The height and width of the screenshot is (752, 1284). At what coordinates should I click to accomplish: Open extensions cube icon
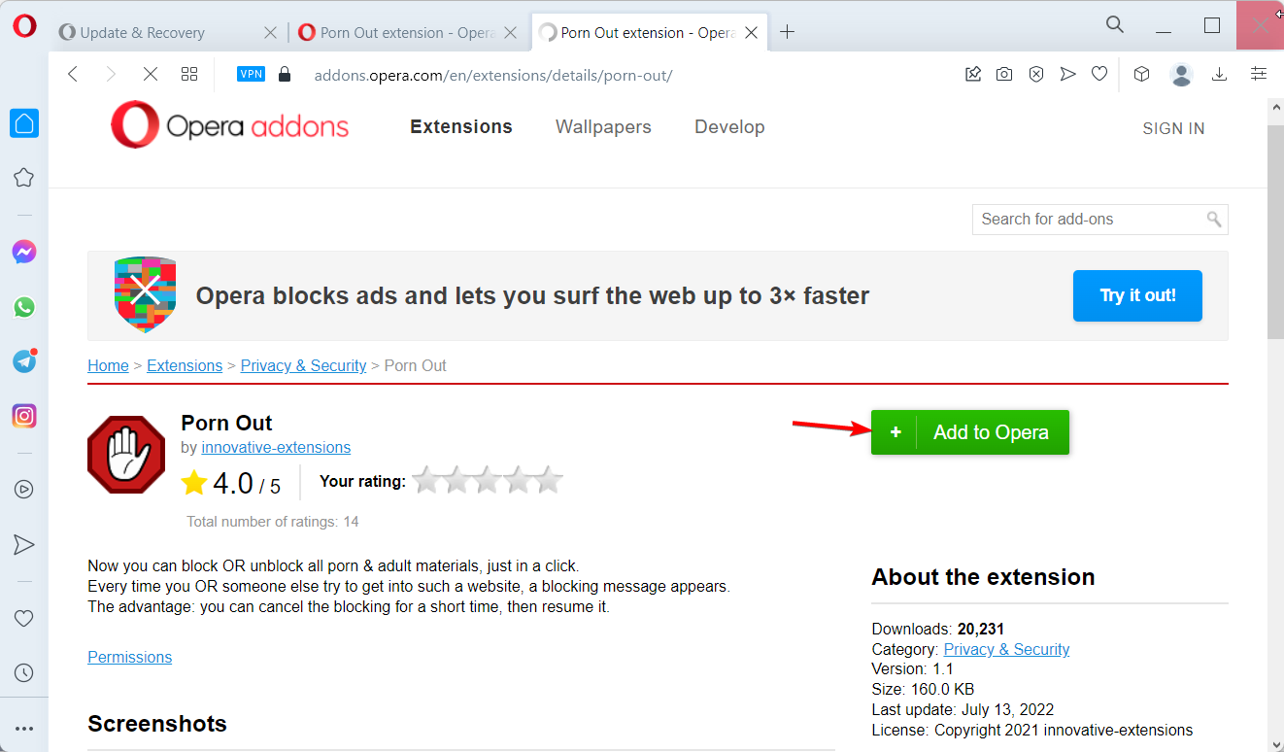1142,74
